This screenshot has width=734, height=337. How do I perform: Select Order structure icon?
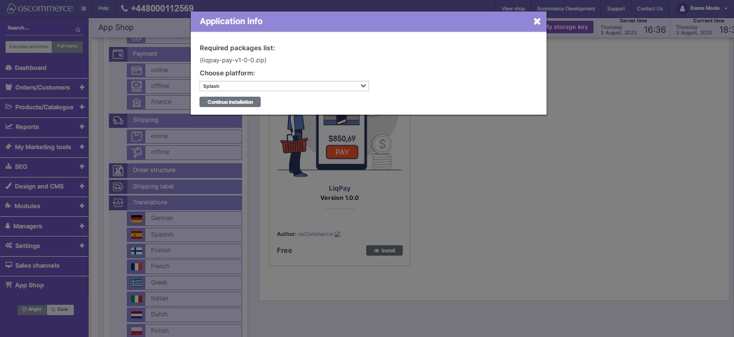click(x=118, y=170)
